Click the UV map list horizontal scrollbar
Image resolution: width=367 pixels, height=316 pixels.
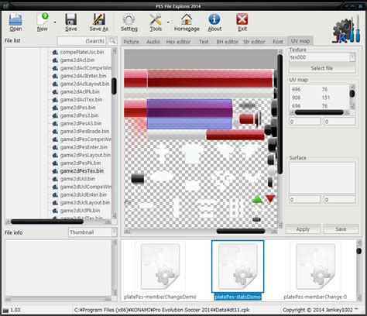pos(319,112)
